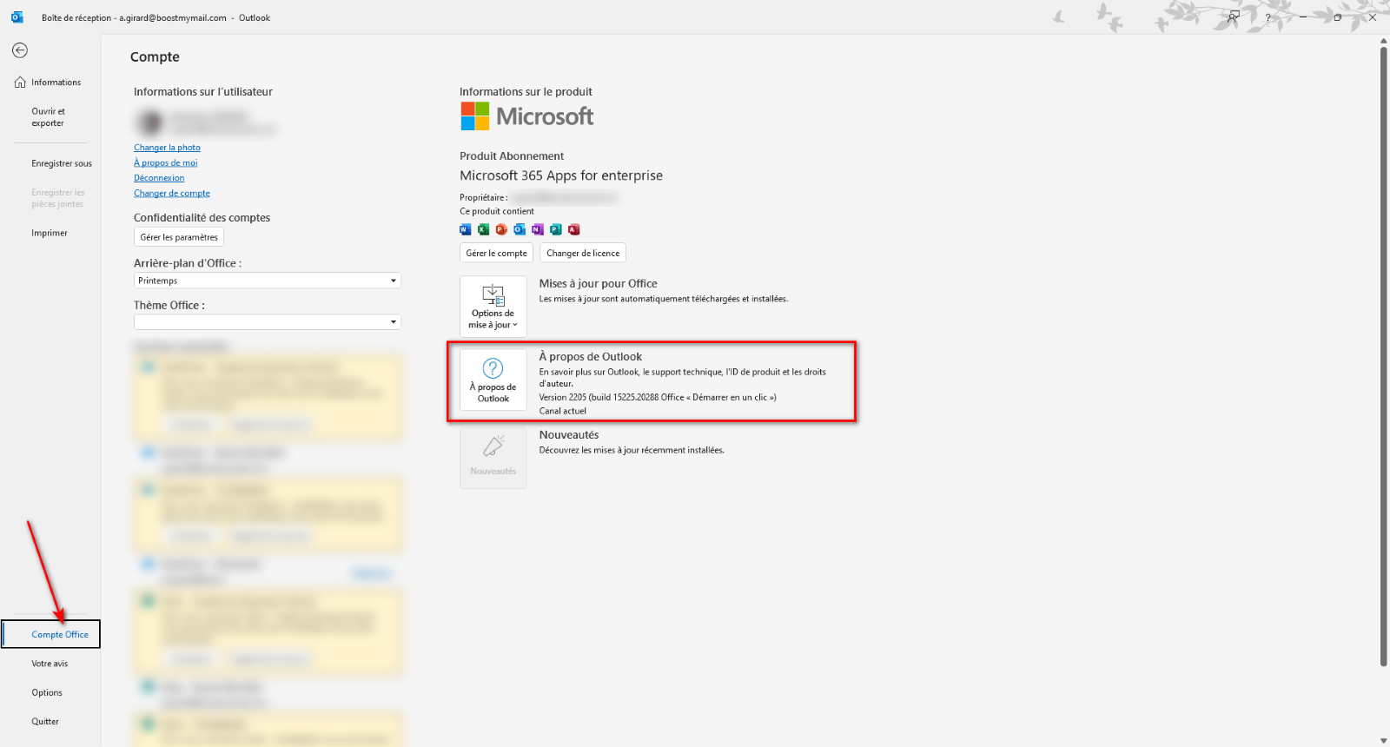
Task: Click the Excel app icon
Action: tap(484, 229)
